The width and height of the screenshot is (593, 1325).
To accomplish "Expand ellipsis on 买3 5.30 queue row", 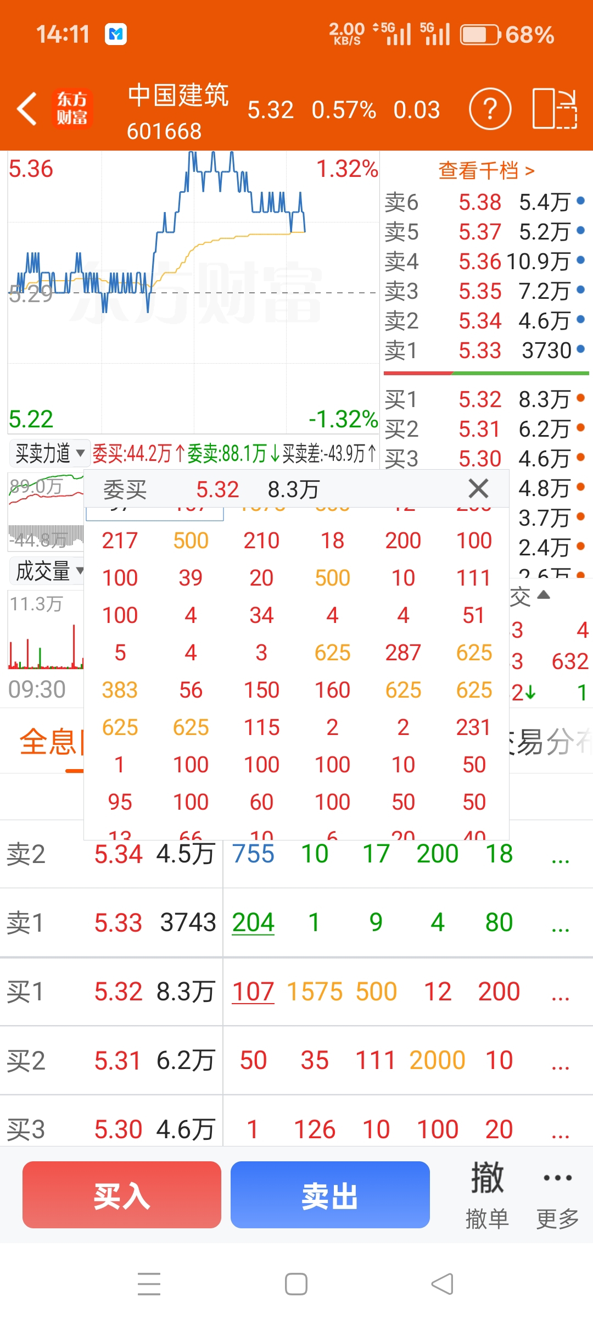I will [x=560, y=1134].
